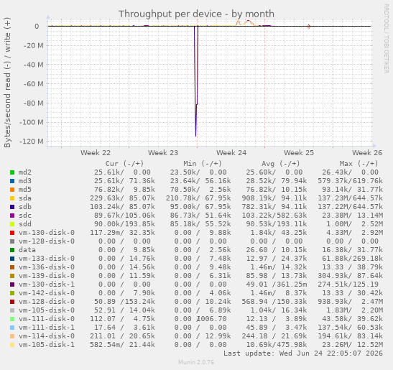Image resolution: width=393 pixels, height=370 pixels.
Task: Click the vm-142-disk-0 color swatch
Action: point(12,293)
